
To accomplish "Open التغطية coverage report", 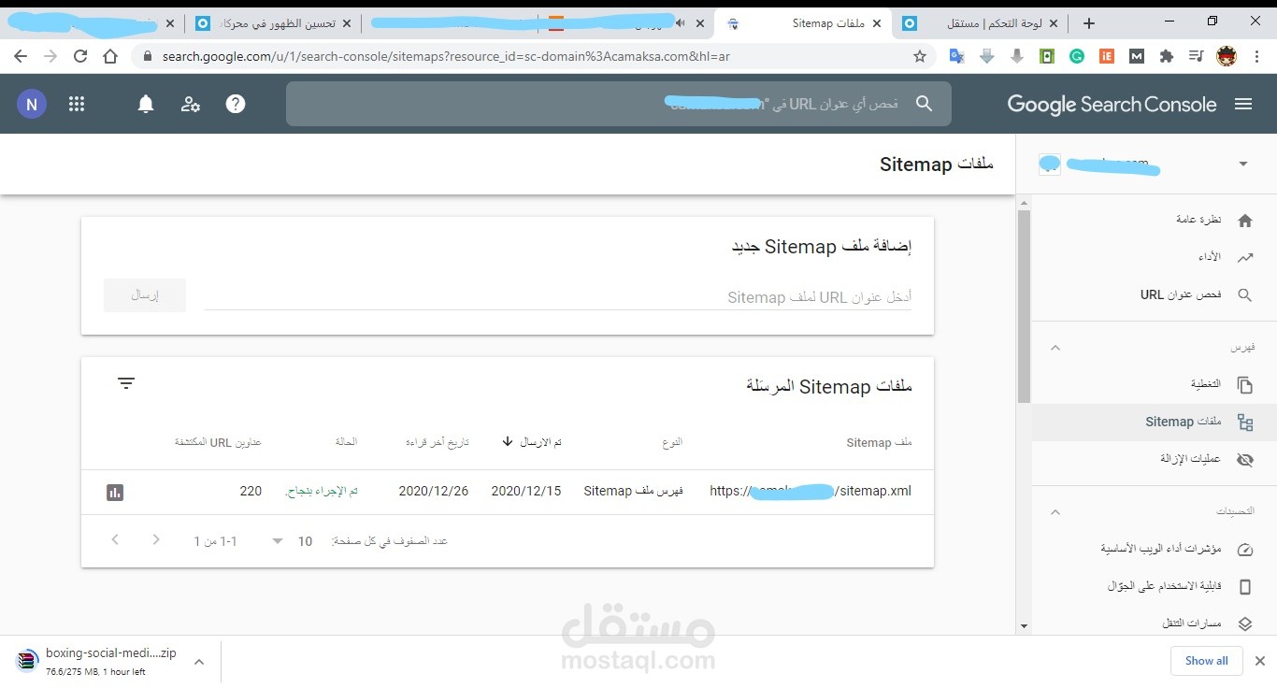I will point(1155,384).
